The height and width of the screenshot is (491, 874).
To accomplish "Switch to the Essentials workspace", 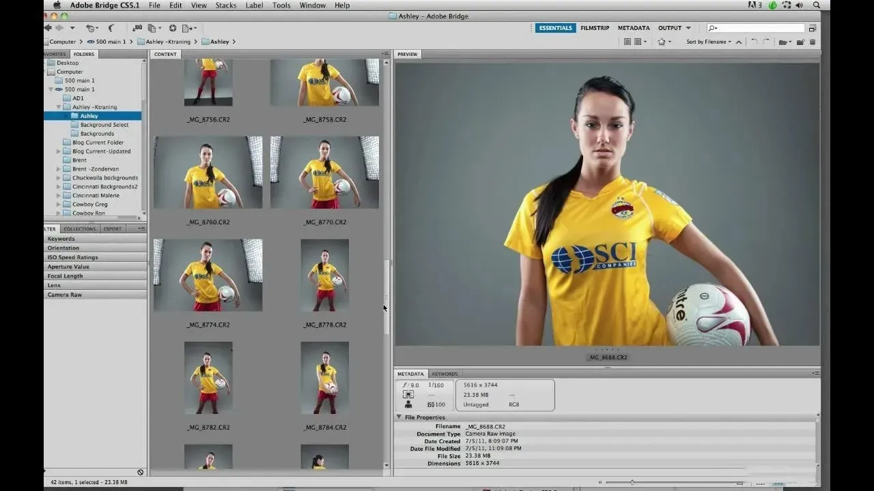I will click(x=555, y=28).
